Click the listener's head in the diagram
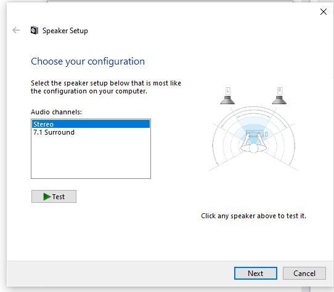 (x=253, y=148)
